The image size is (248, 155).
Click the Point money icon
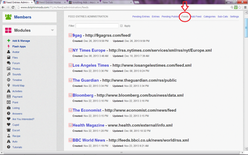pyautogui.click(x=9, y=102)
